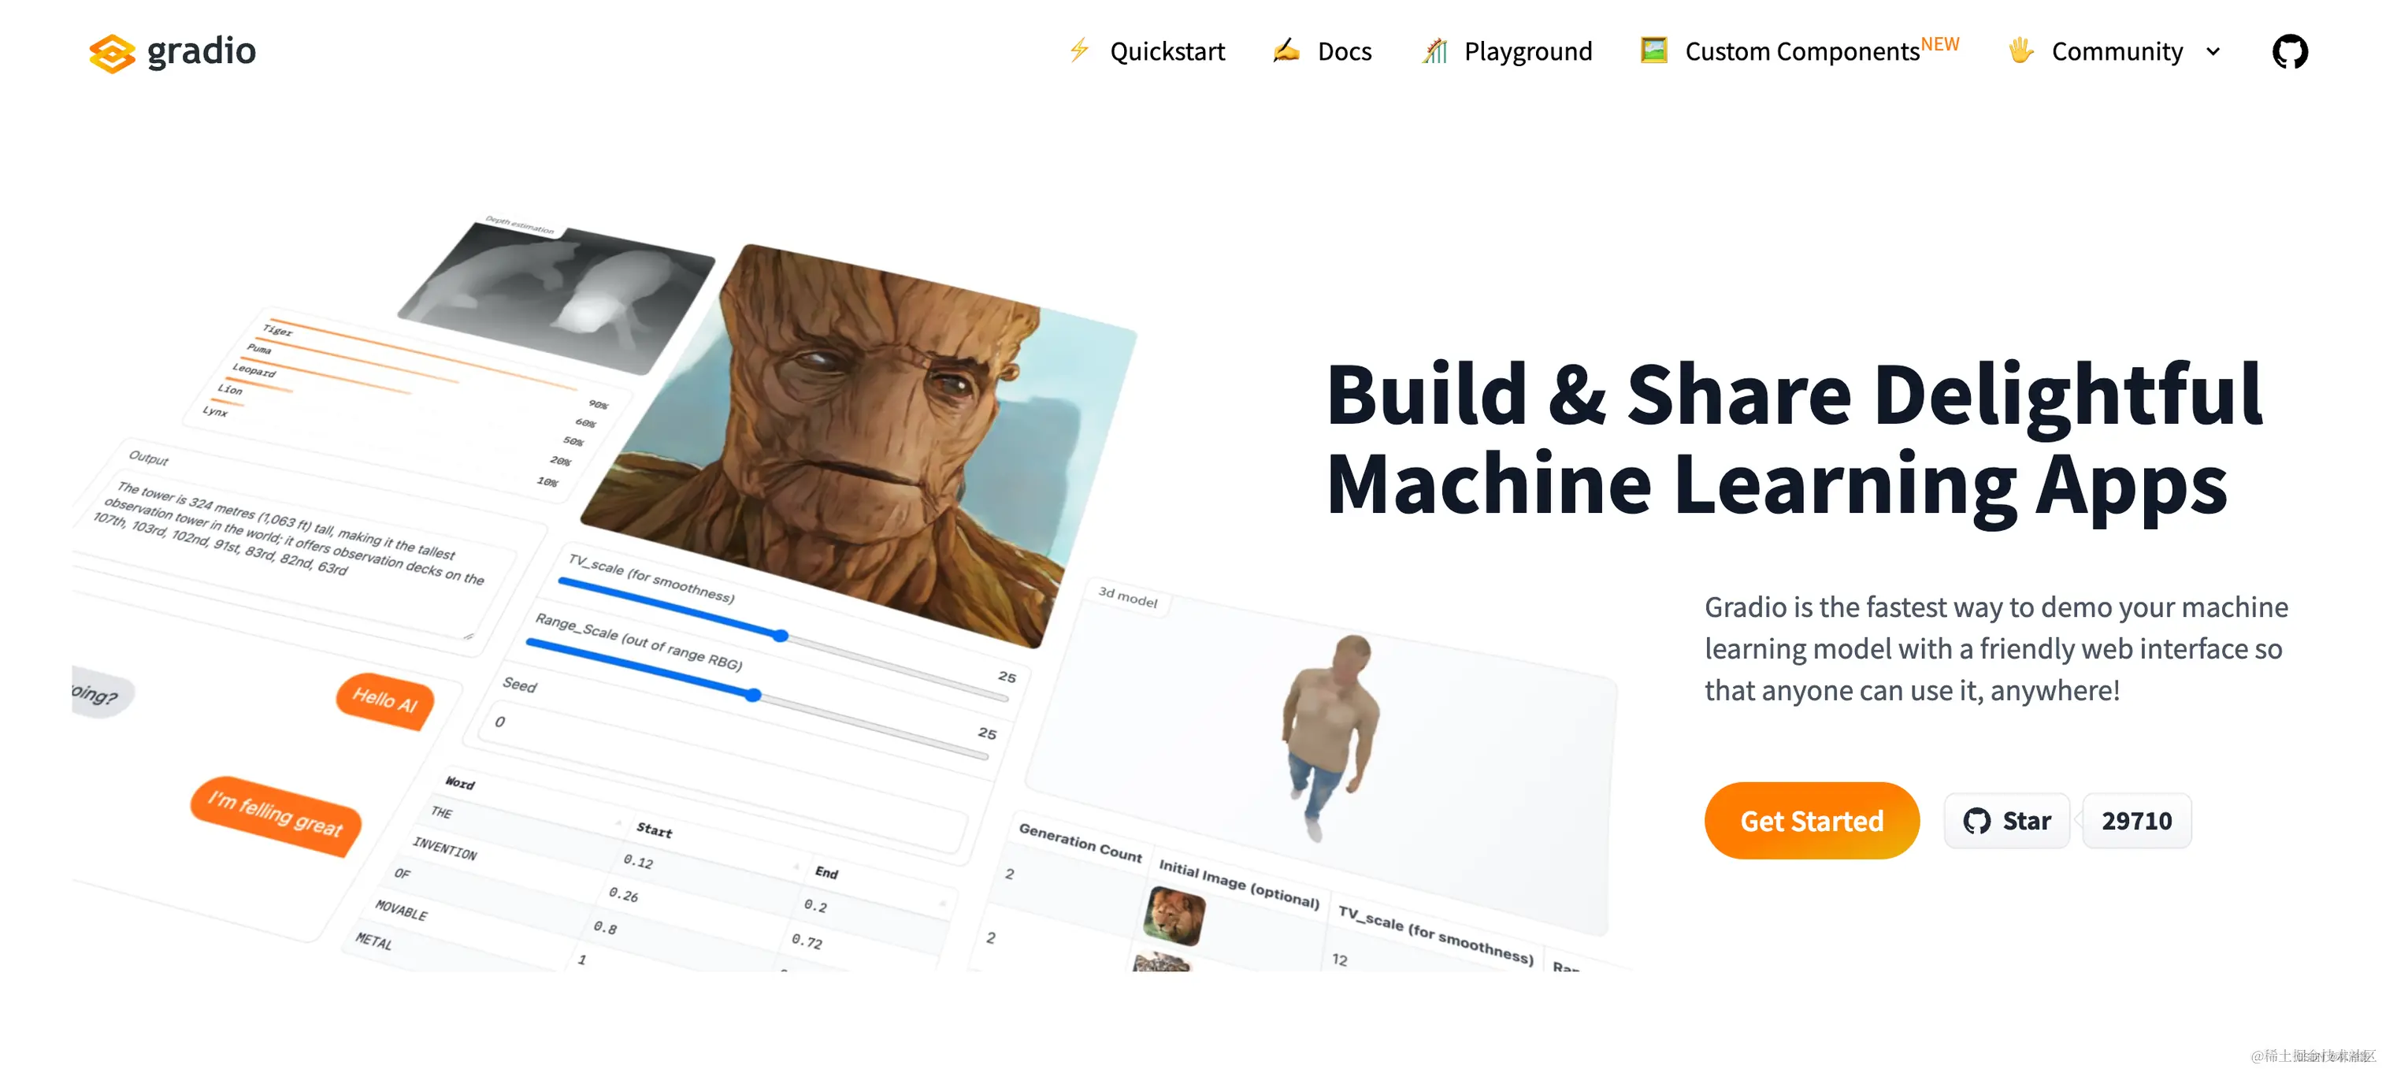
Task: Click the GitHub icon inside the Star button
Action: [x=1976, y=820]
